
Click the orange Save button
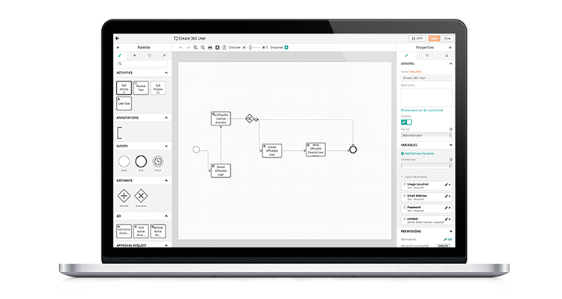433,37
